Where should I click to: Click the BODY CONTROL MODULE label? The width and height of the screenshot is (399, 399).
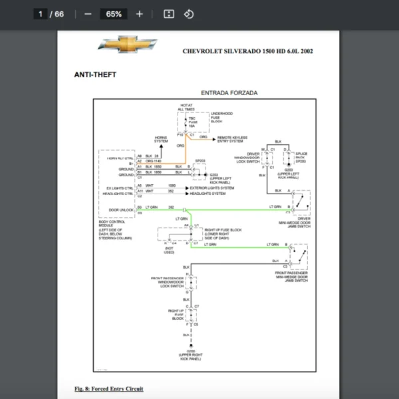[x=112, y=223]
